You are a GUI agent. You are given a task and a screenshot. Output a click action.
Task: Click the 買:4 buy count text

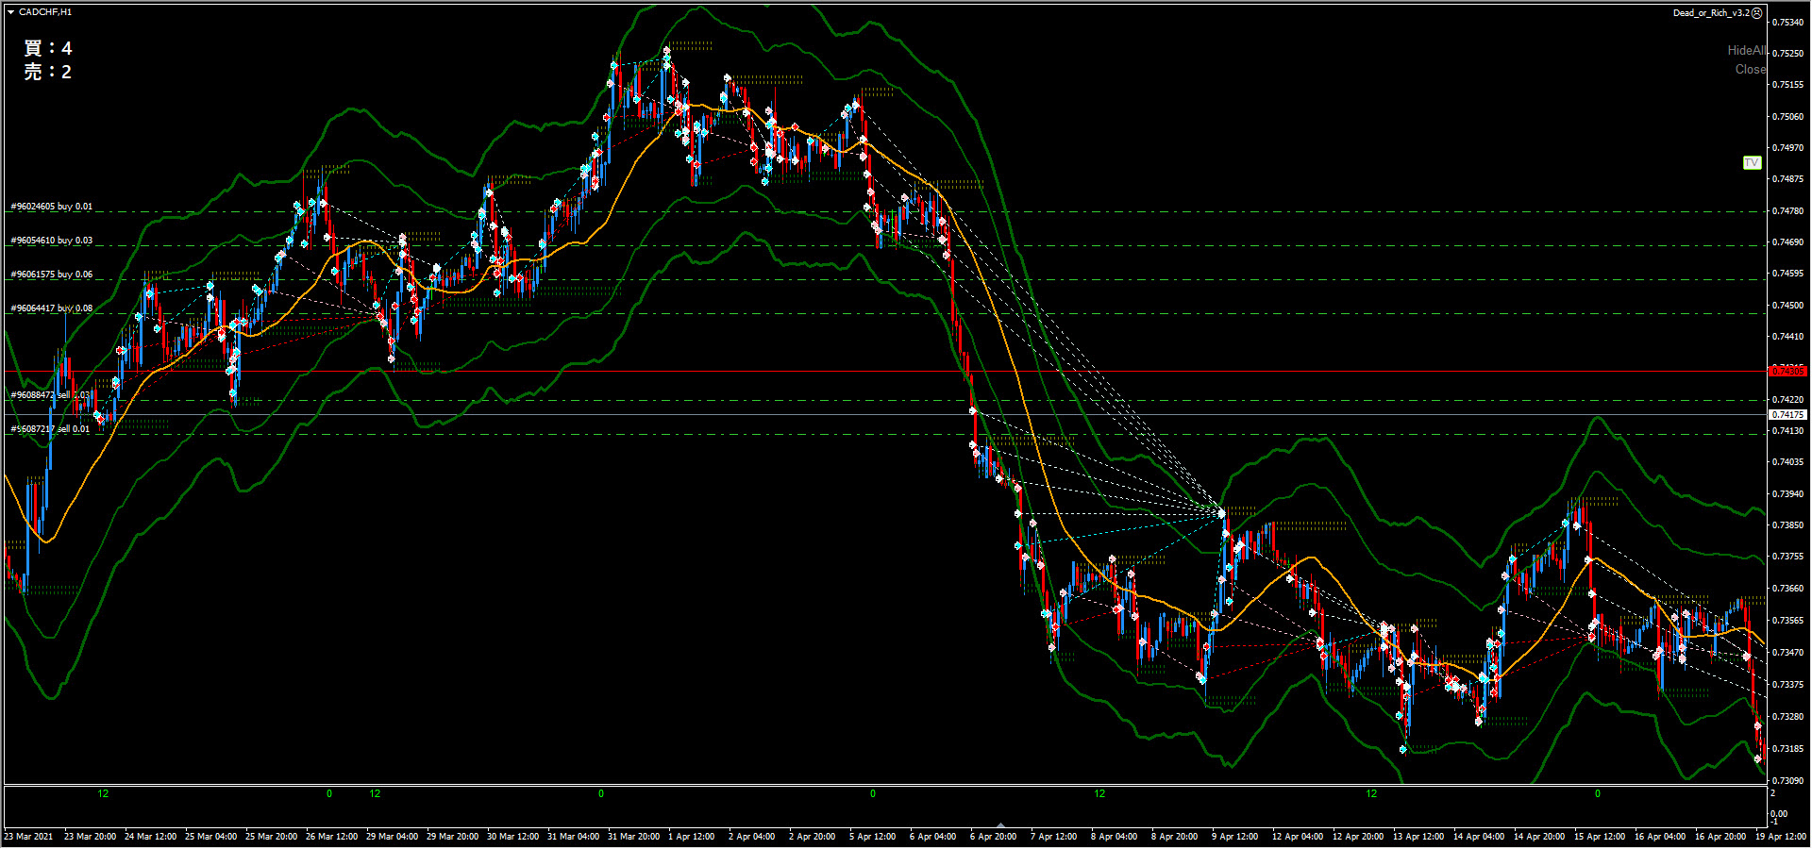pos(48,48)
